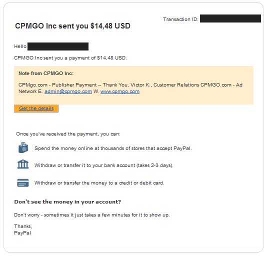The height and width of the screenshot is (256, 266).
Task: Click the Withdraw to your bank account text
Action: (104, 165)
